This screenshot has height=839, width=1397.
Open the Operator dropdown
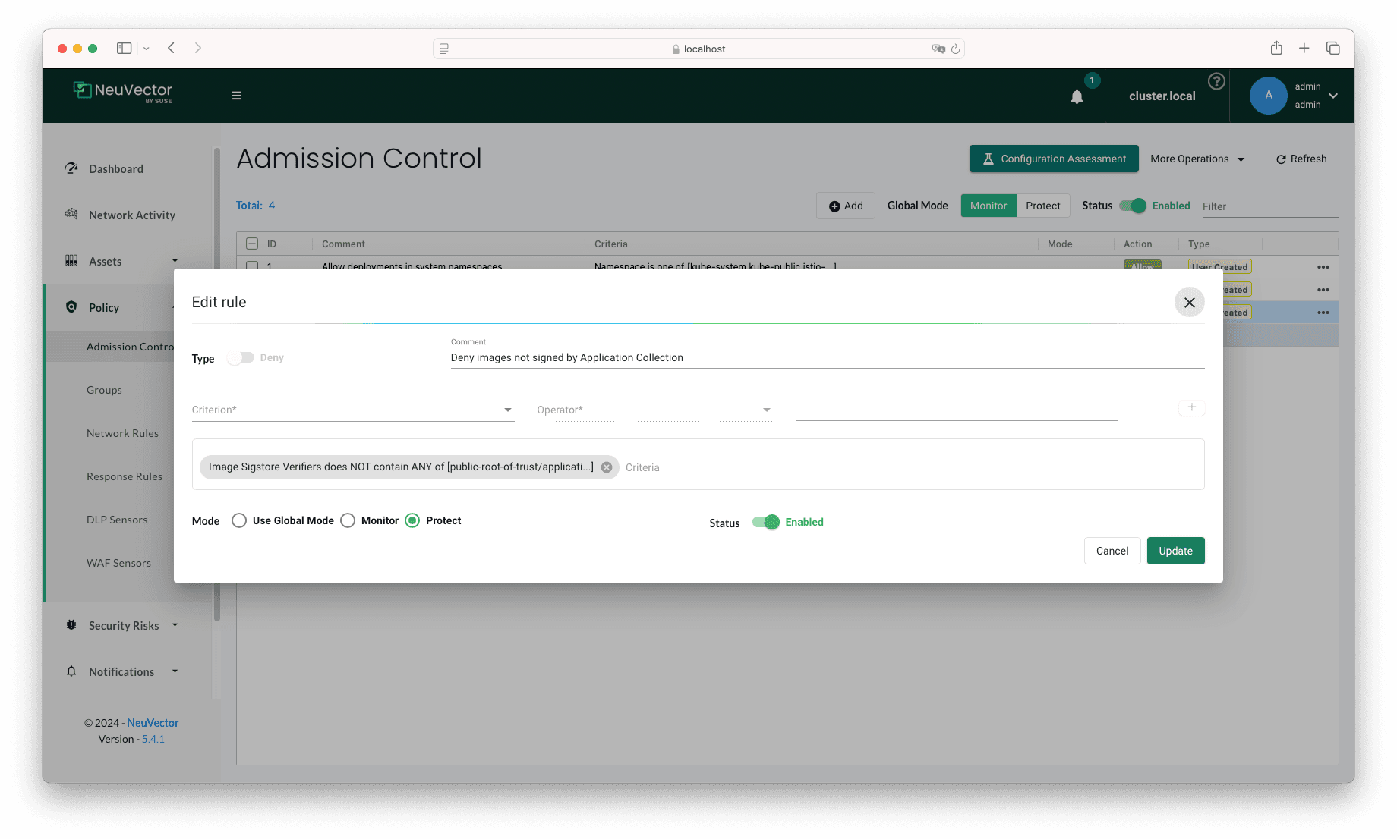[654, 410]
